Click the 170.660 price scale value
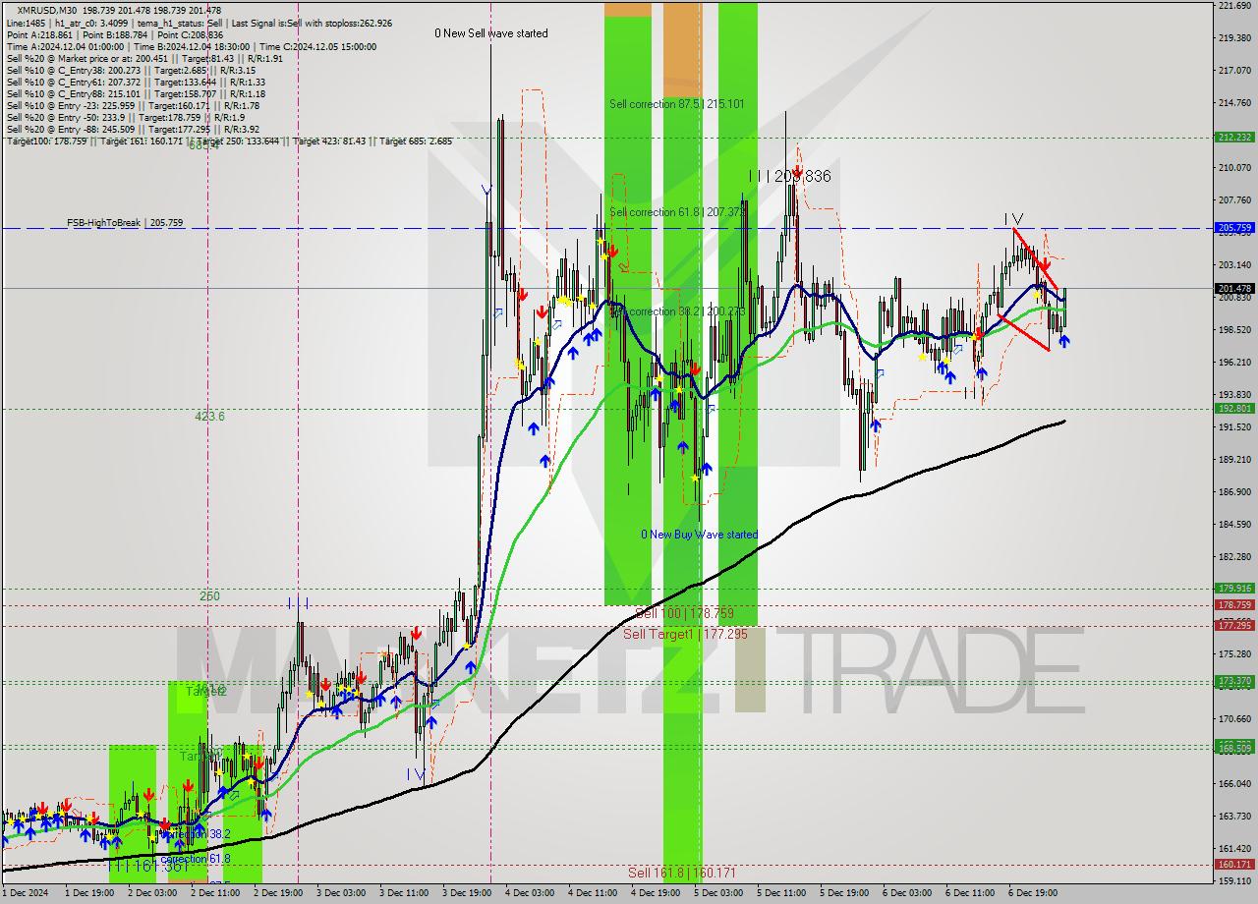 click(x=1233, y=719)
